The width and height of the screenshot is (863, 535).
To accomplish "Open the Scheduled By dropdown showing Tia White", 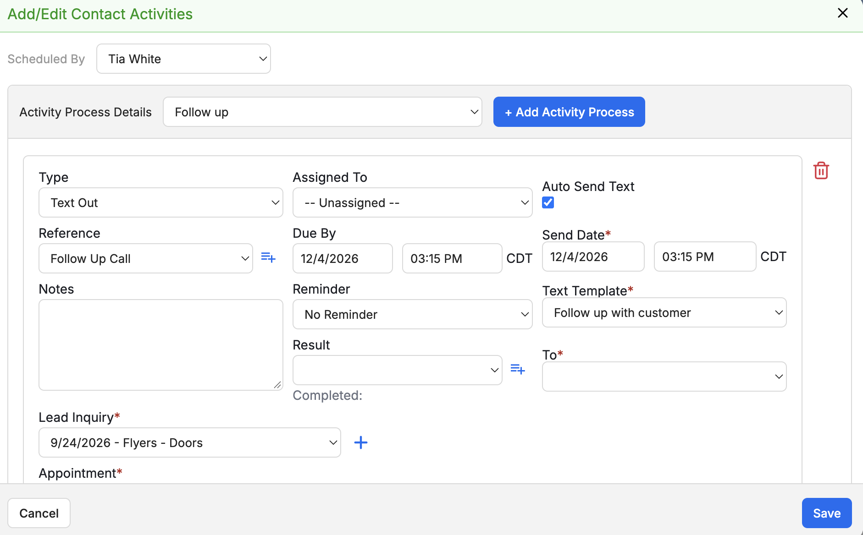I will click(183, 59).
